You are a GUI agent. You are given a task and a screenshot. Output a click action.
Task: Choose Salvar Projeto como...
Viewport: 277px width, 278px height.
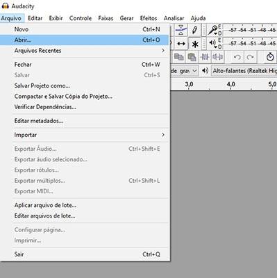85,85
